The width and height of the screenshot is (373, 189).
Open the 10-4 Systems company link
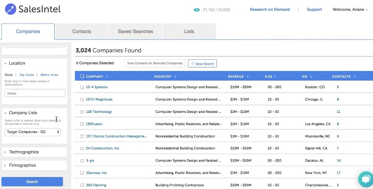click(x=96, y=87)
